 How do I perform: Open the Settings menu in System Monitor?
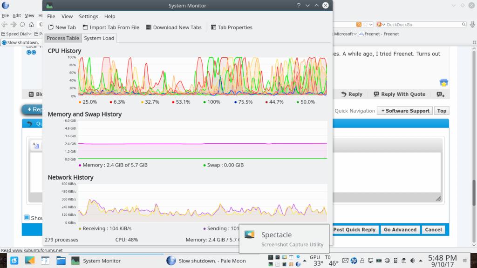tap(88, 16)
